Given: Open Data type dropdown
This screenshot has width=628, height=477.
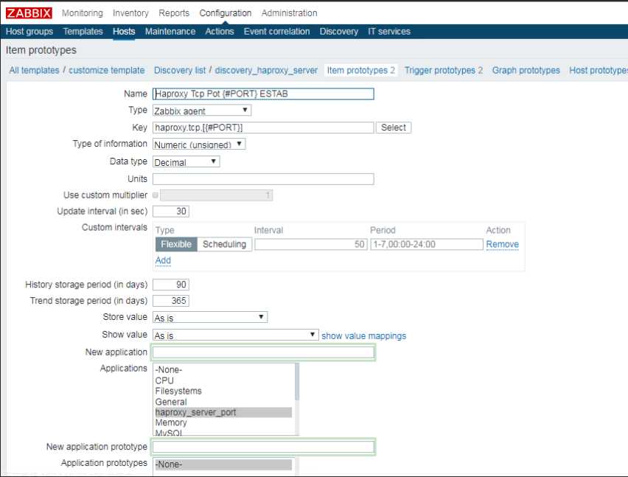Looking at the screenshot, I should 186,161.
